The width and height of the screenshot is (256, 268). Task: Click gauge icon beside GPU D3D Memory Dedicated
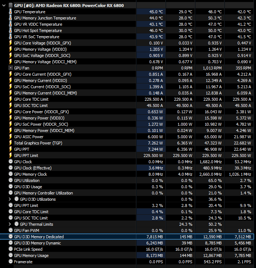tap(11, 236)
